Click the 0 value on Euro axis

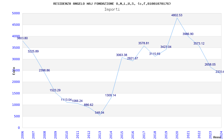point(19,128)
